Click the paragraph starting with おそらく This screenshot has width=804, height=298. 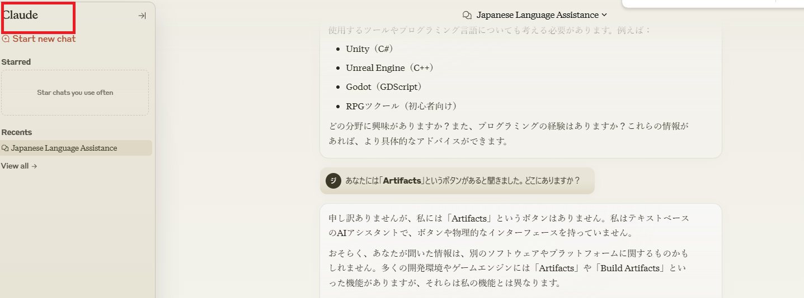click(509, 268)
